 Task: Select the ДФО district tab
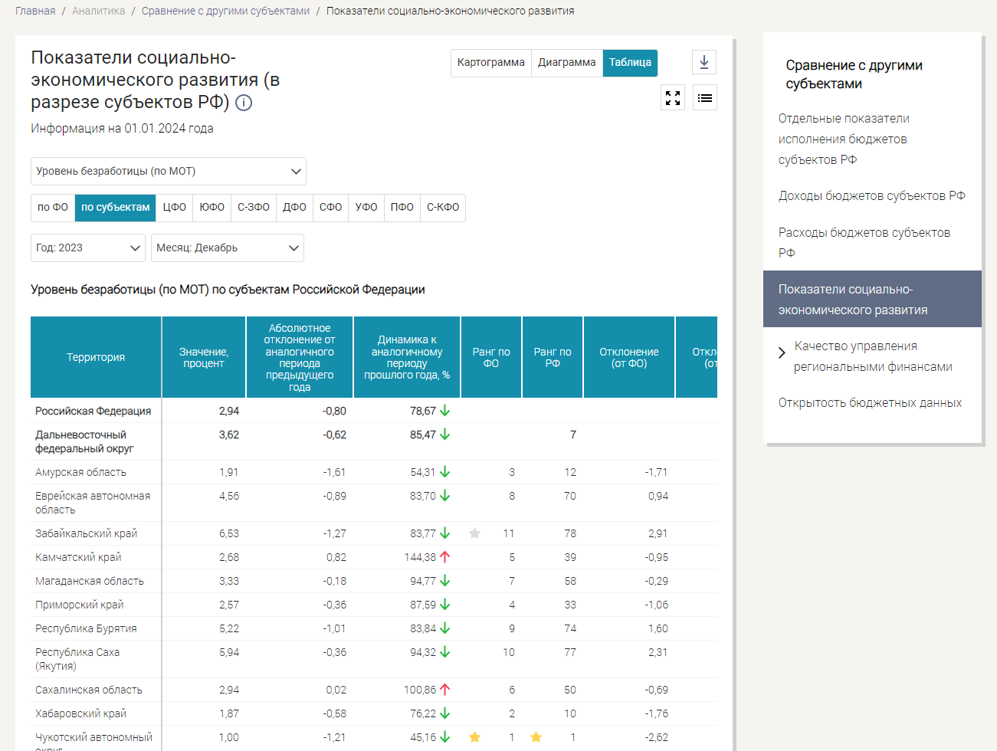(294, 208)
